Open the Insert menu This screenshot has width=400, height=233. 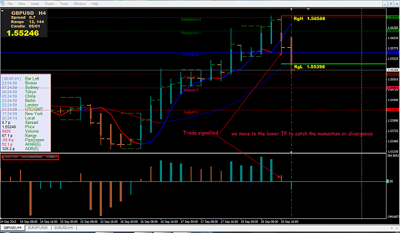click(35, 4)
